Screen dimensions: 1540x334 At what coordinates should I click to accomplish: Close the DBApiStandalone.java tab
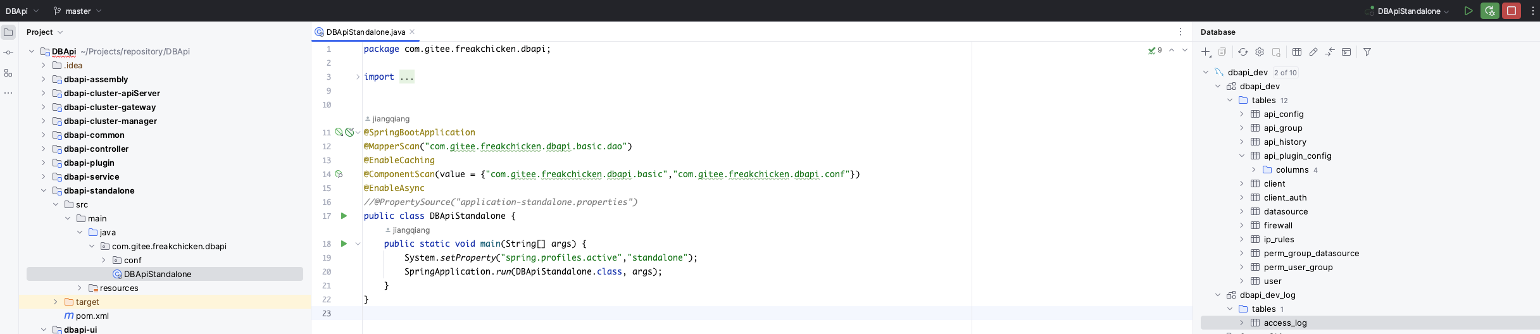(x=412, y=32)
